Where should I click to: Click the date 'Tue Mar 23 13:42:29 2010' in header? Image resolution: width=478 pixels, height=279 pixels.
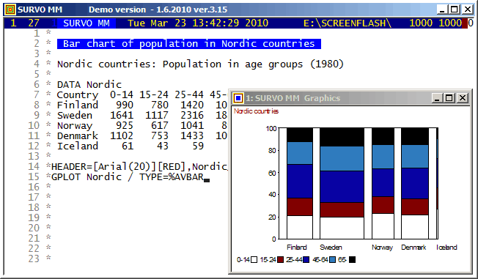point(198,23)
